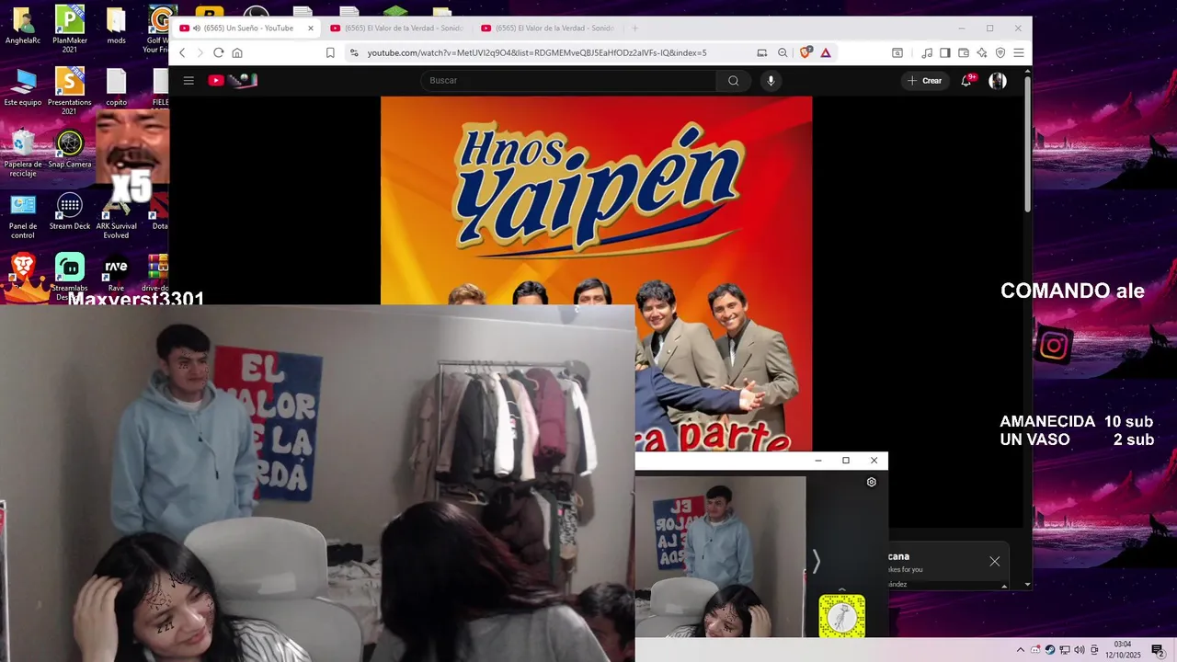The image size is (1177, 662).
Task: Click the taskbar clock showing 03:04
Action: (x=1123, y=650)
